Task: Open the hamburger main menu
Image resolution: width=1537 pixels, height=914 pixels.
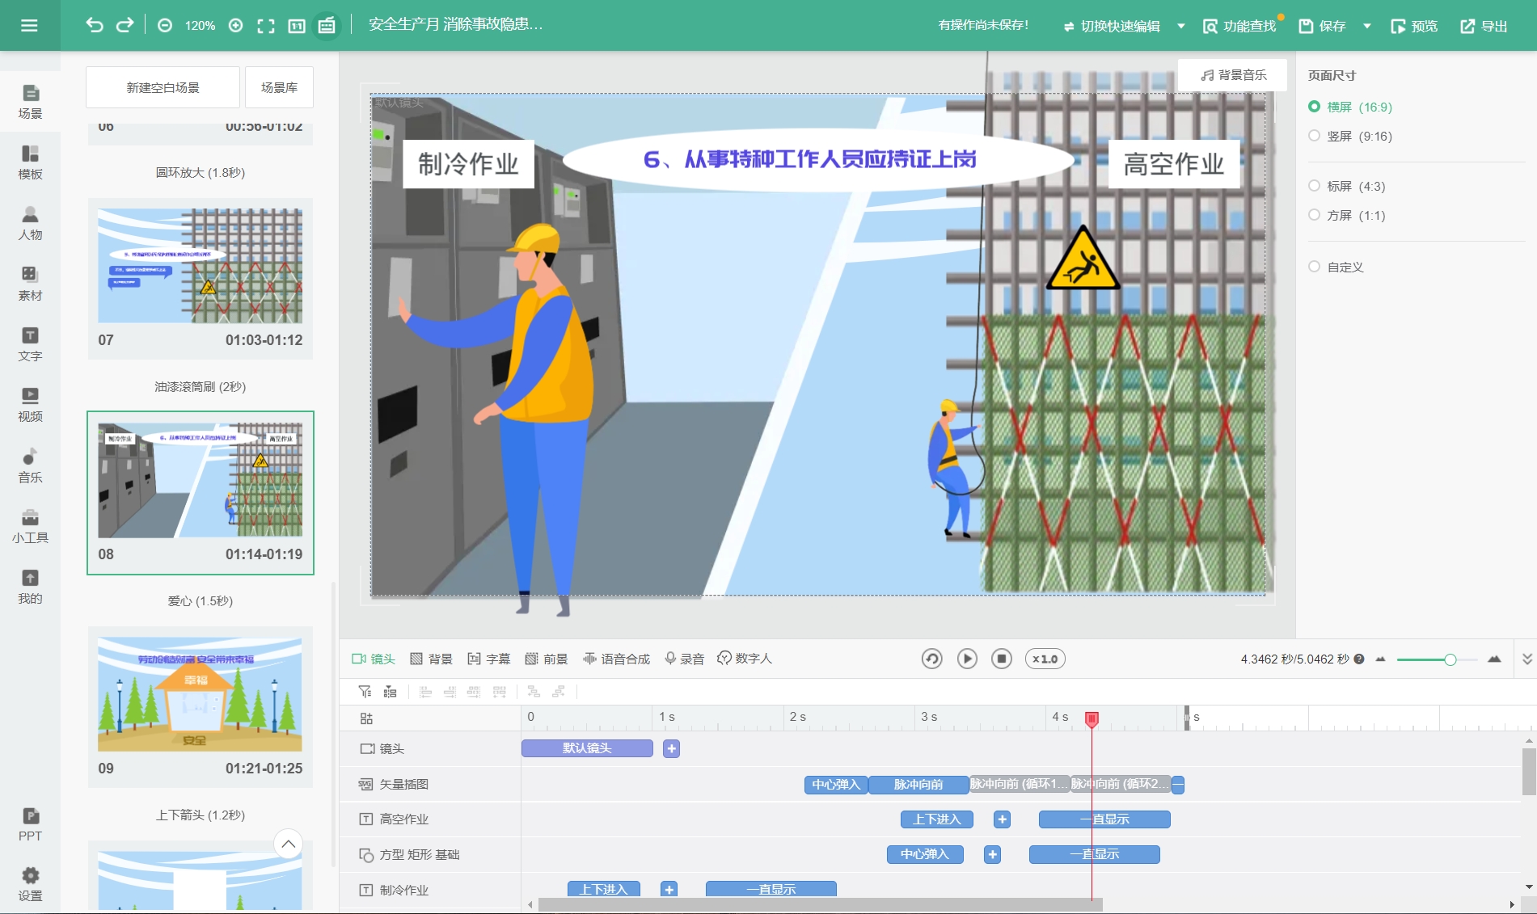Action: pos(29,25)
